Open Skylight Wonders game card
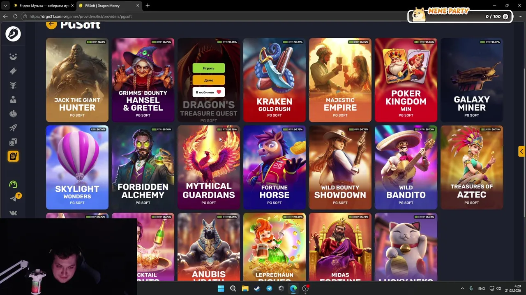Screen dimensions: 526x295 [x=77, y=168]
